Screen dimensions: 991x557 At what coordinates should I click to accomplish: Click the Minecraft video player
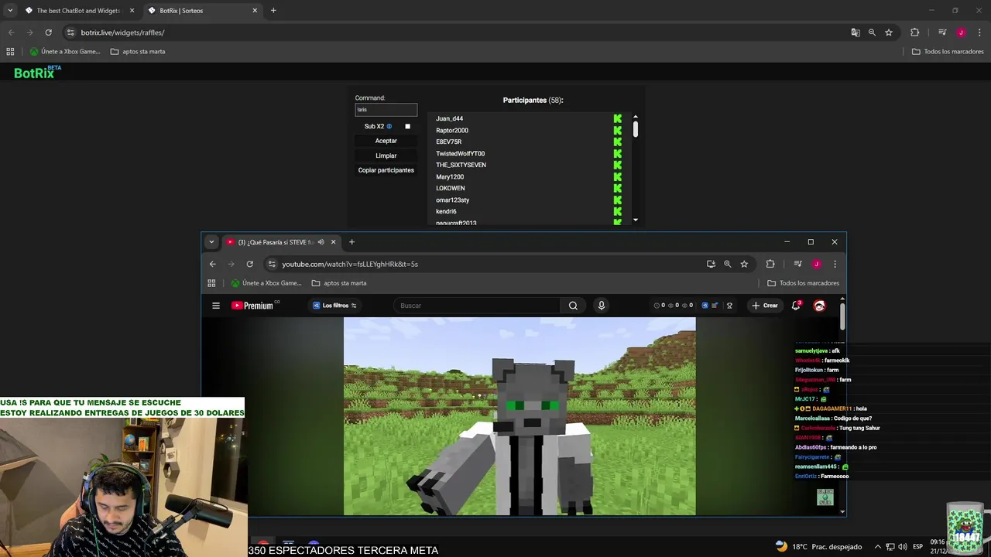tap(520, 416)
